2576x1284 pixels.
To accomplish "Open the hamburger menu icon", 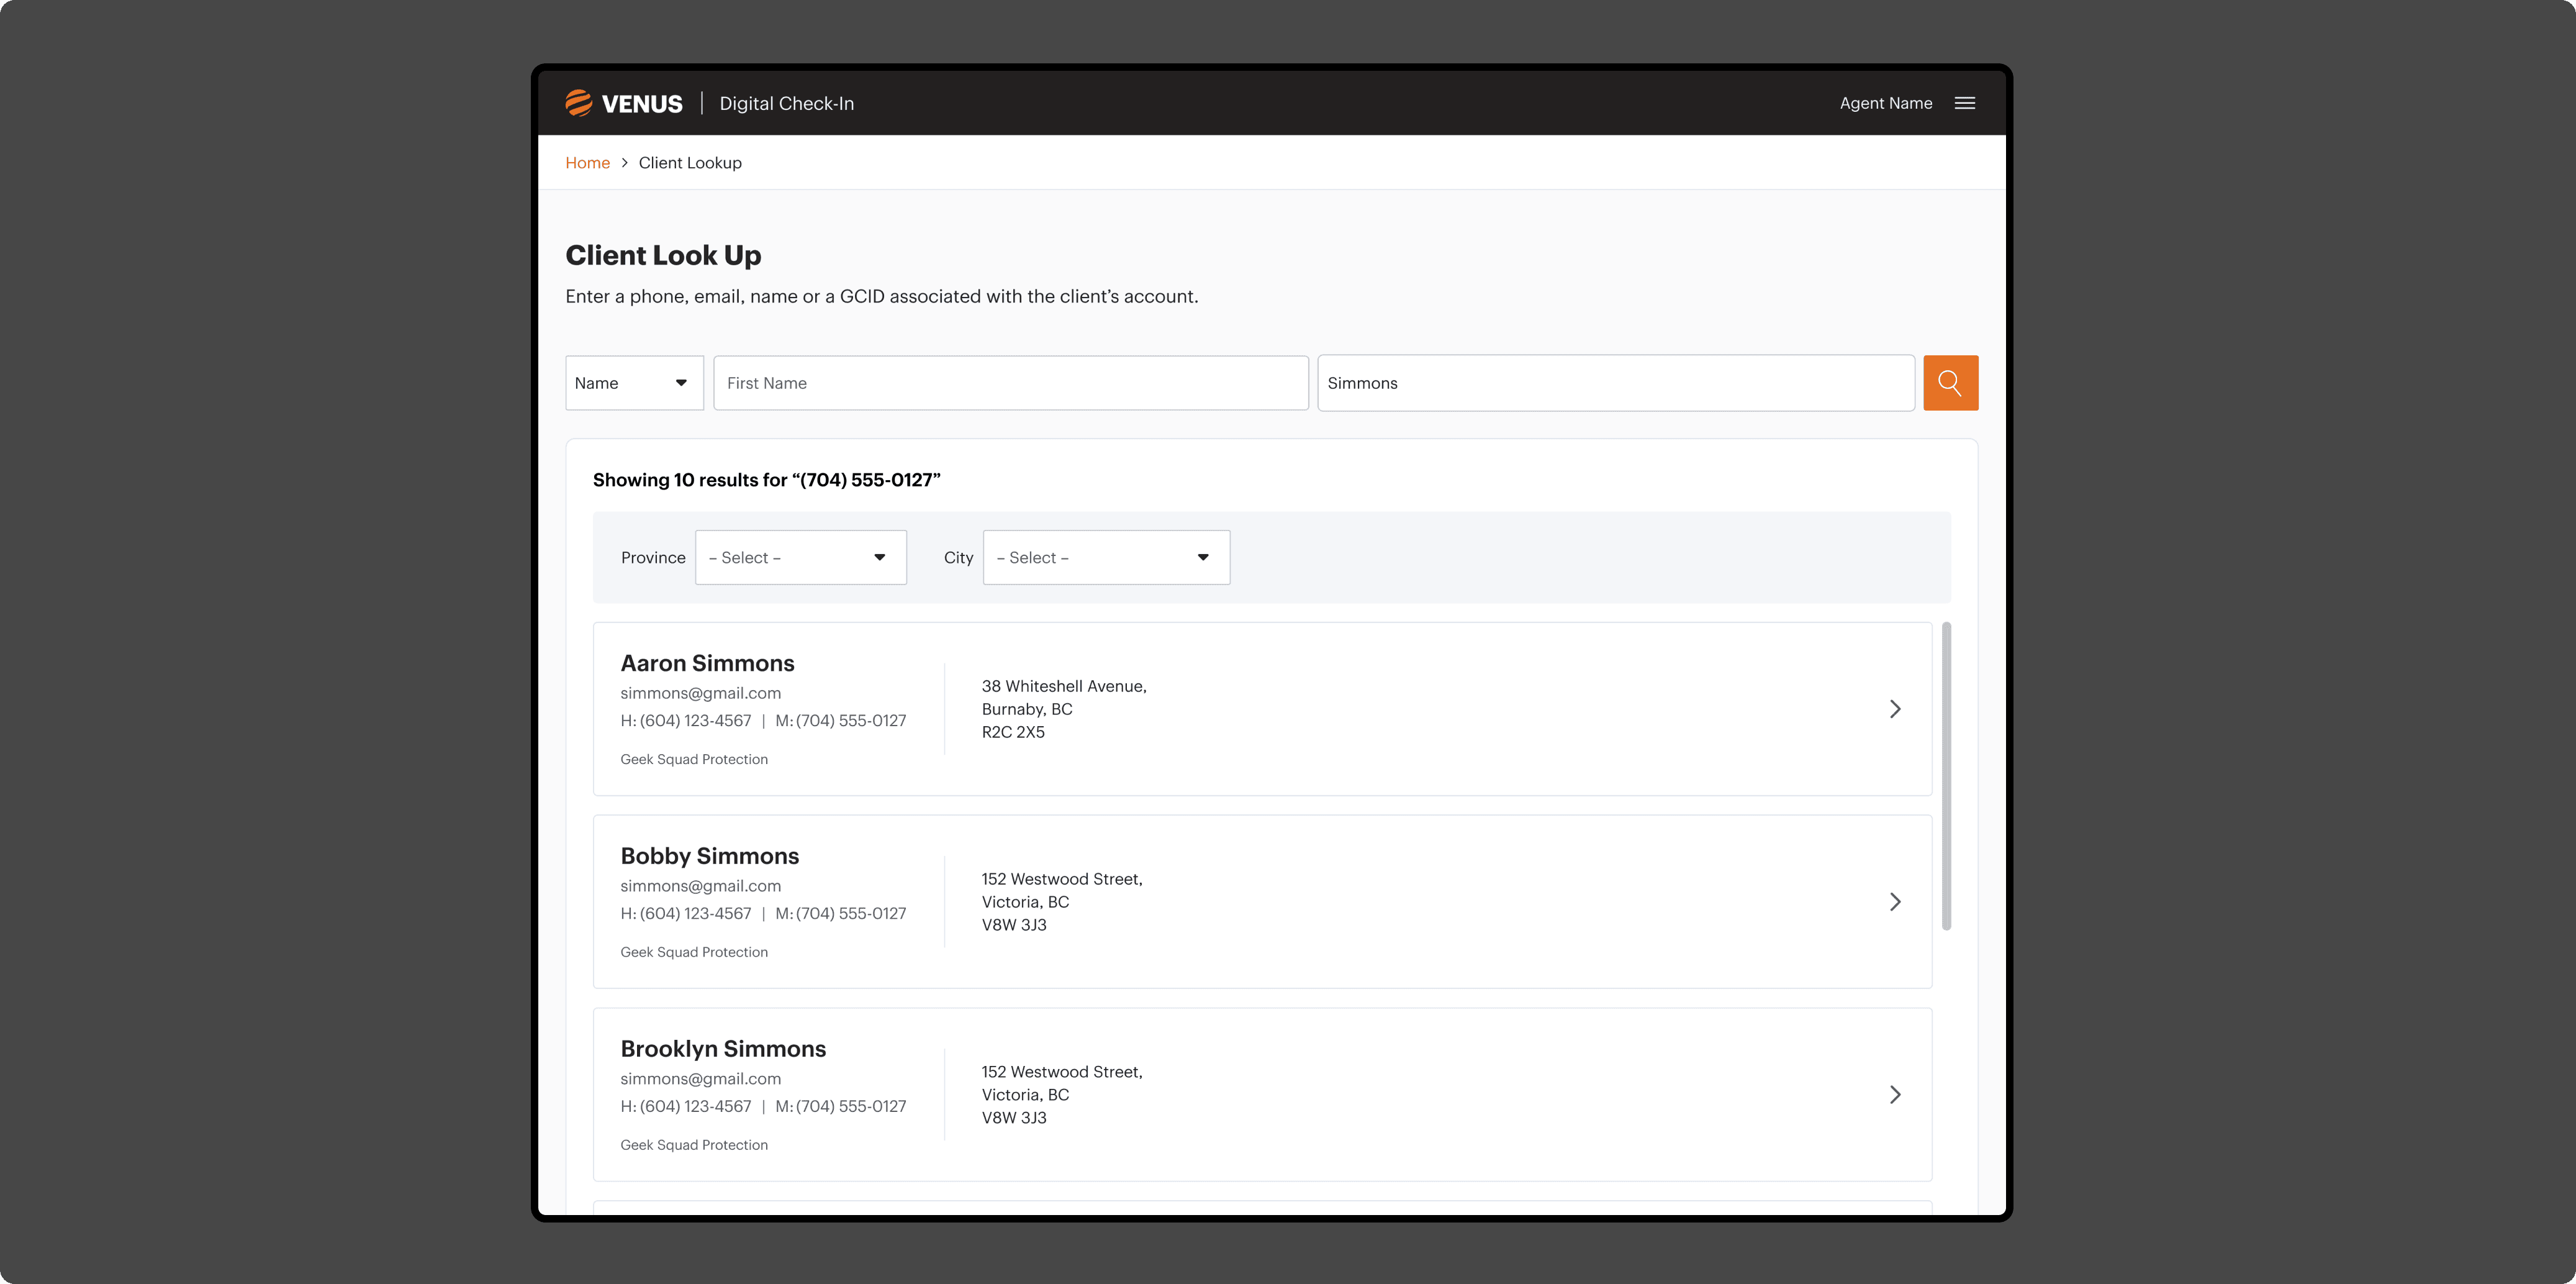I will (x=1964, y=103).
